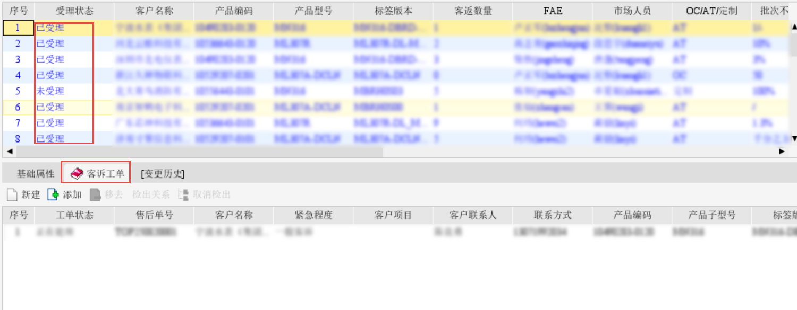Click the 工单状态 column header
This screenshot has width=797, height=310.
[74, 215]
